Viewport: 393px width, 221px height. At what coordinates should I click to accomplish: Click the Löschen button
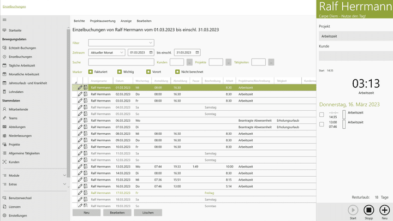coord(148,212)
